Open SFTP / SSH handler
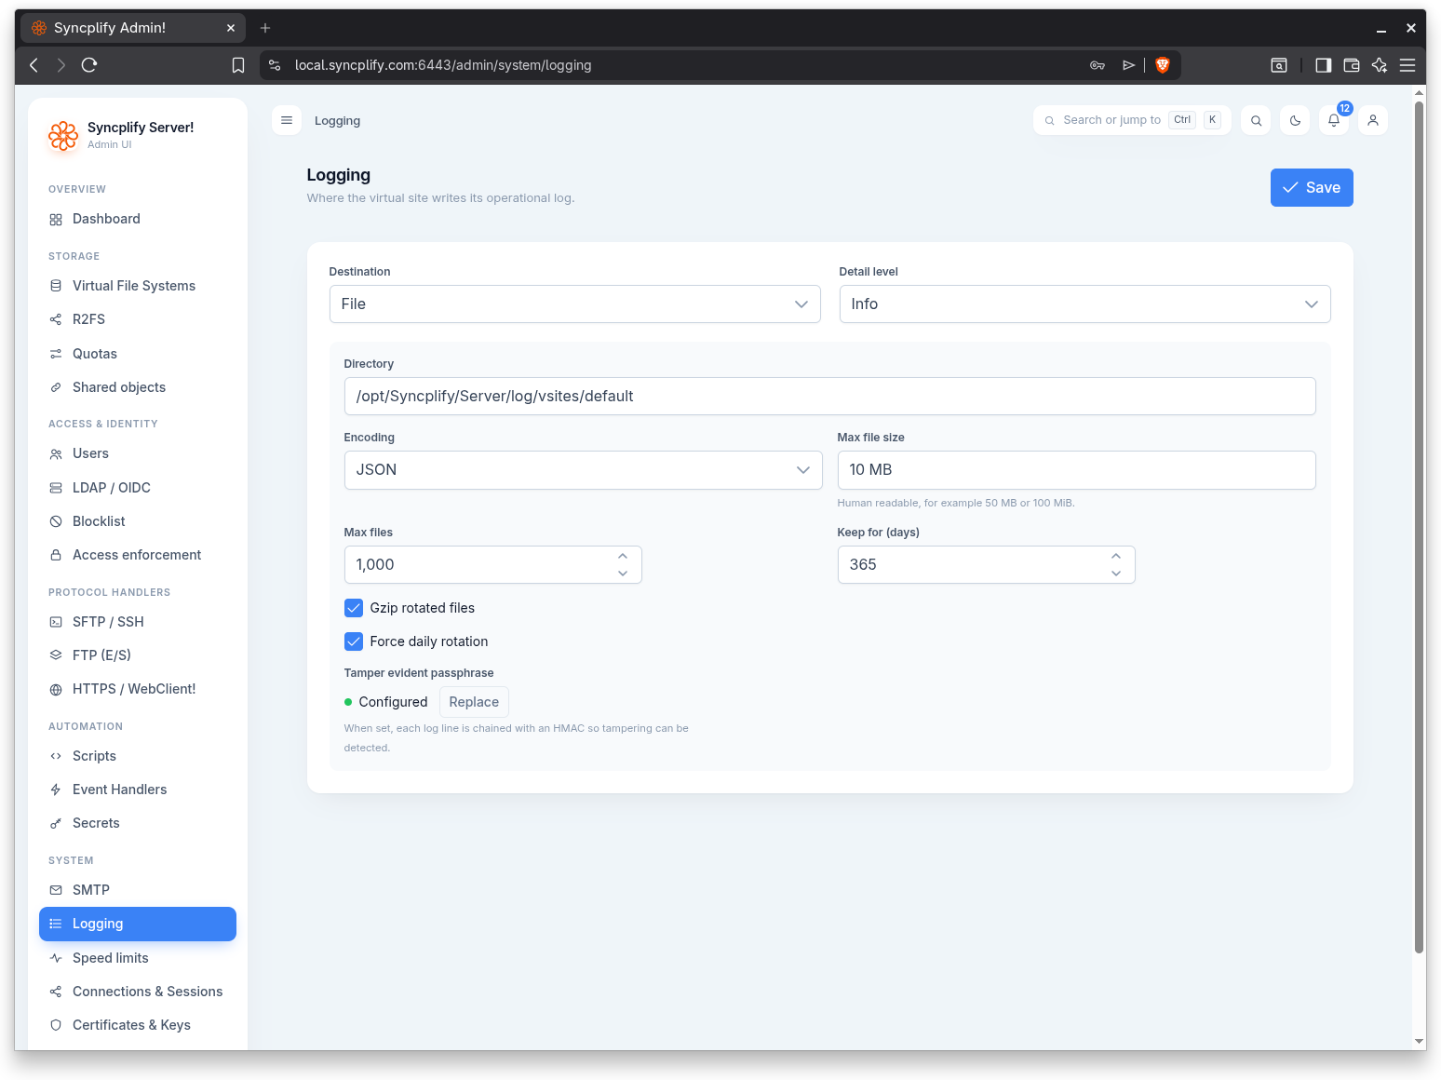The height and width of the screenshot is (1080, 1441). click(138, 622)
